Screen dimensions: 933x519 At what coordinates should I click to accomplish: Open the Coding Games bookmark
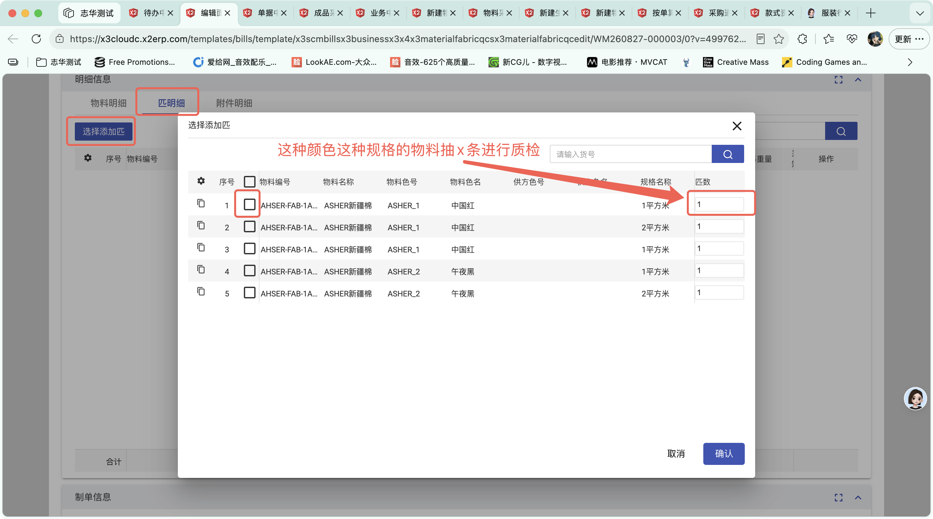coord(824,62)
